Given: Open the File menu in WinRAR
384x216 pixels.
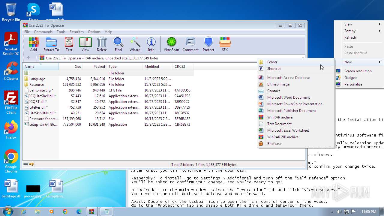Looking at the screenshot, I should coord(27,31).
